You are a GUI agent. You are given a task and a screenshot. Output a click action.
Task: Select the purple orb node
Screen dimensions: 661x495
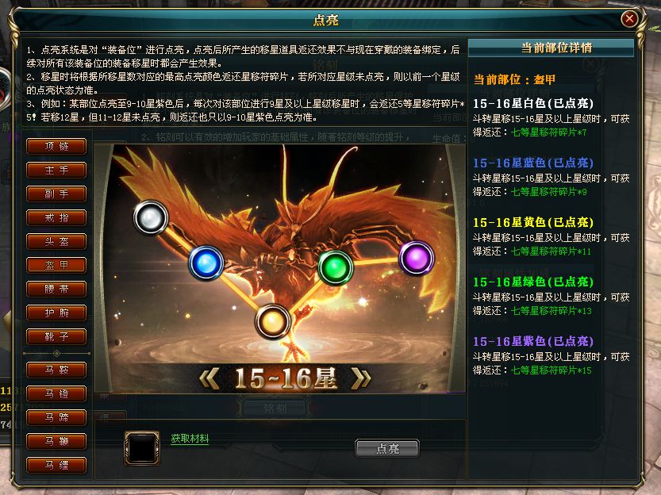coord(417,258)
